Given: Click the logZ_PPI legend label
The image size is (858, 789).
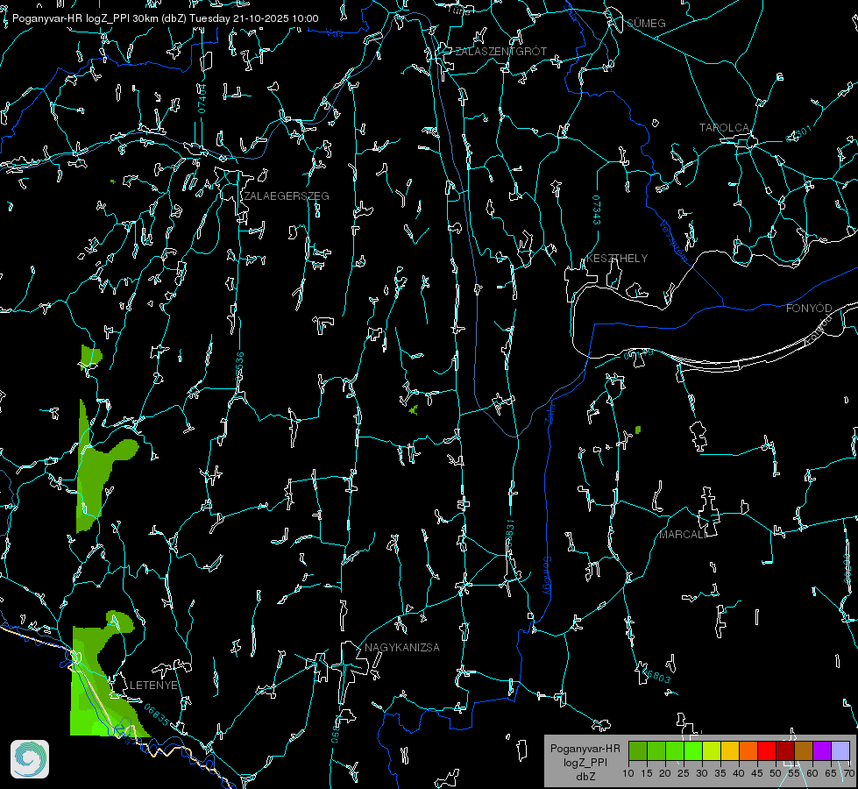Looking at the screenshot, I should coord(585,763).
